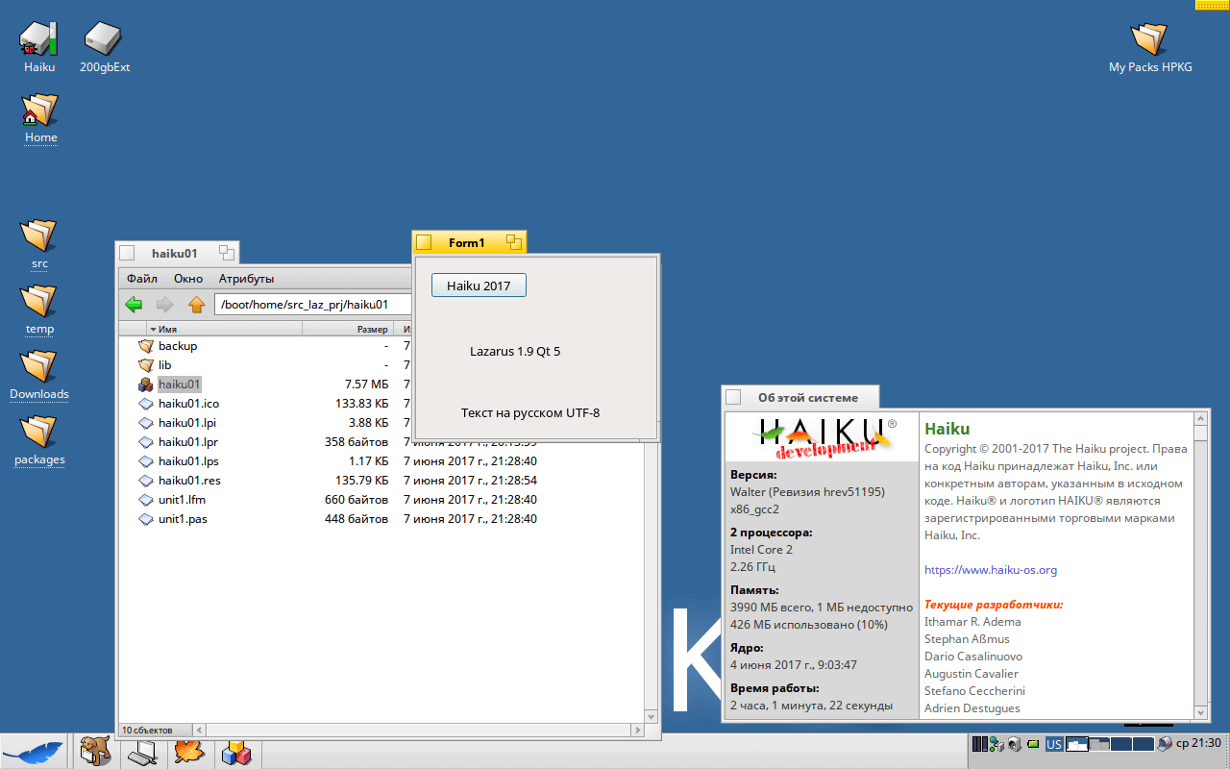Image resolution: width=1230 pixels, height=769 pixels.
Task: Switch to the Tracker app in the taskbar
Action: [95, 751]
